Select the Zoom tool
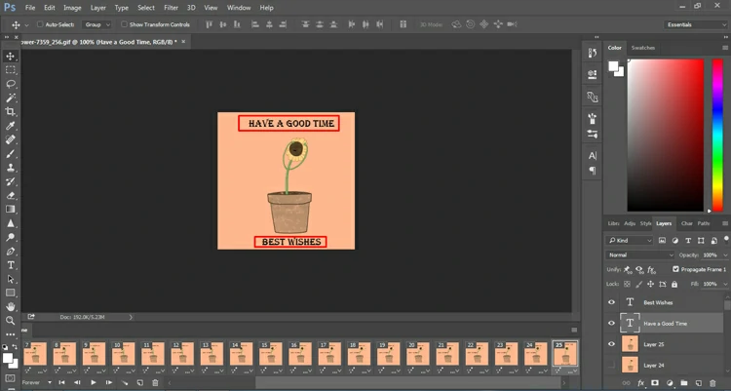The width and height of the screenshot is (731, 391). point(11,320)
